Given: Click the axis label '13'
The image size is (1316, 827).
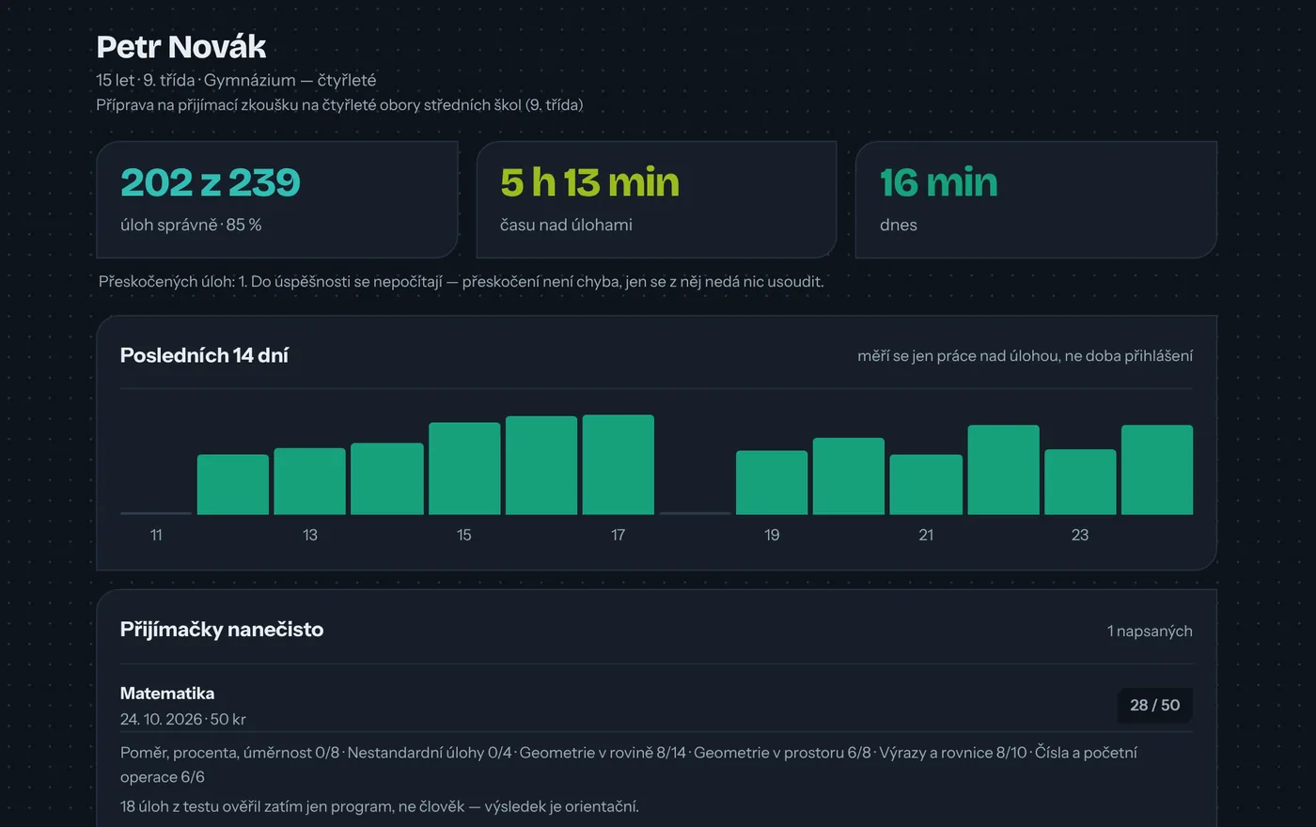Looking at the screenshot, I should point(310,535).
